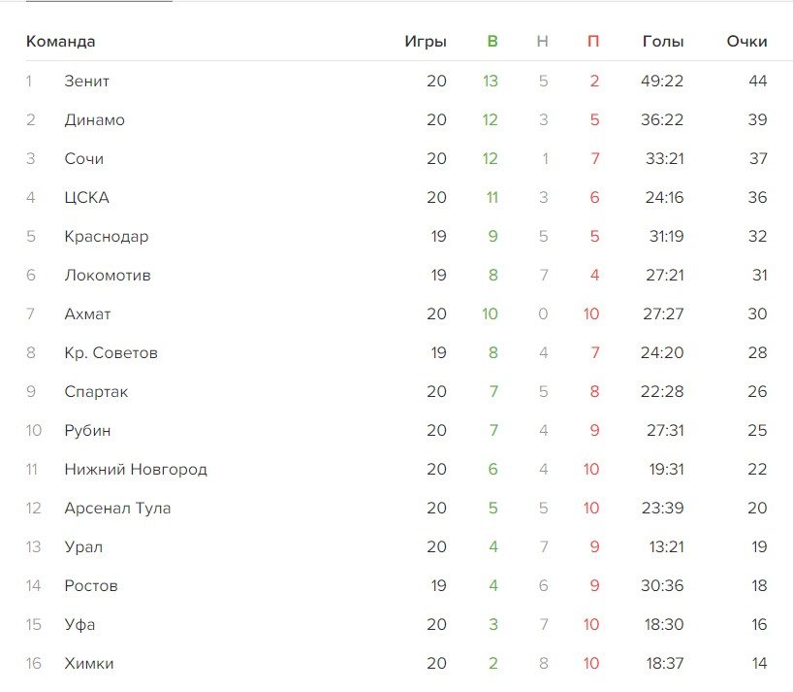Screen dimensions: 793x692
Task: Click the Рубин team name
Action: pos(87,431)
